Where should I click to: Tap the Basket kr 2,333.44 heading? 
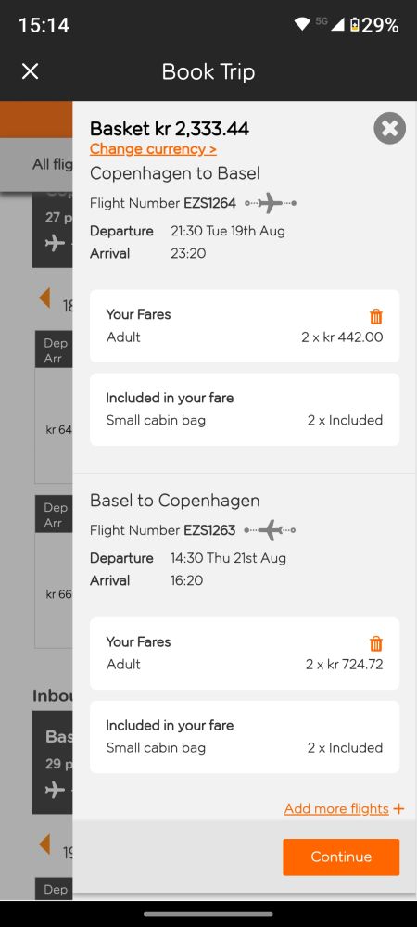[170, 128]
